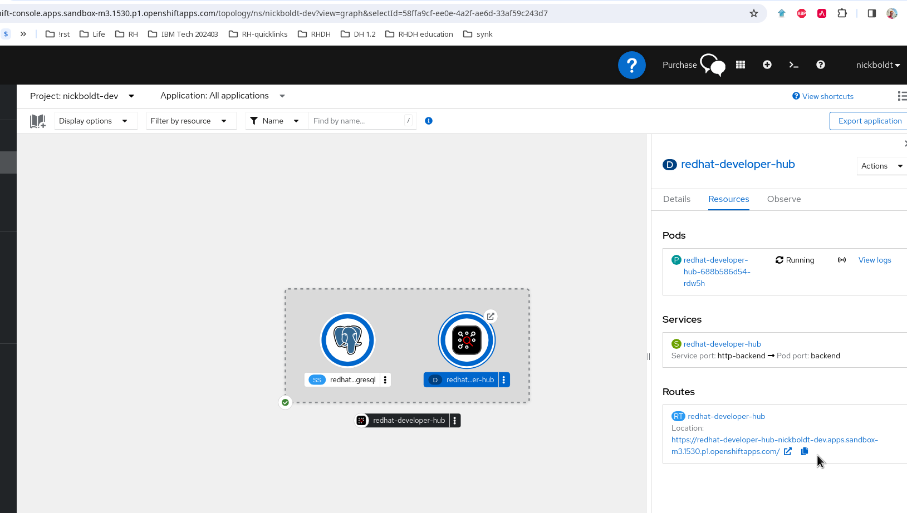Open kebab menu for redhat...gresql node

pyautogui.click(x=385, y=380)
